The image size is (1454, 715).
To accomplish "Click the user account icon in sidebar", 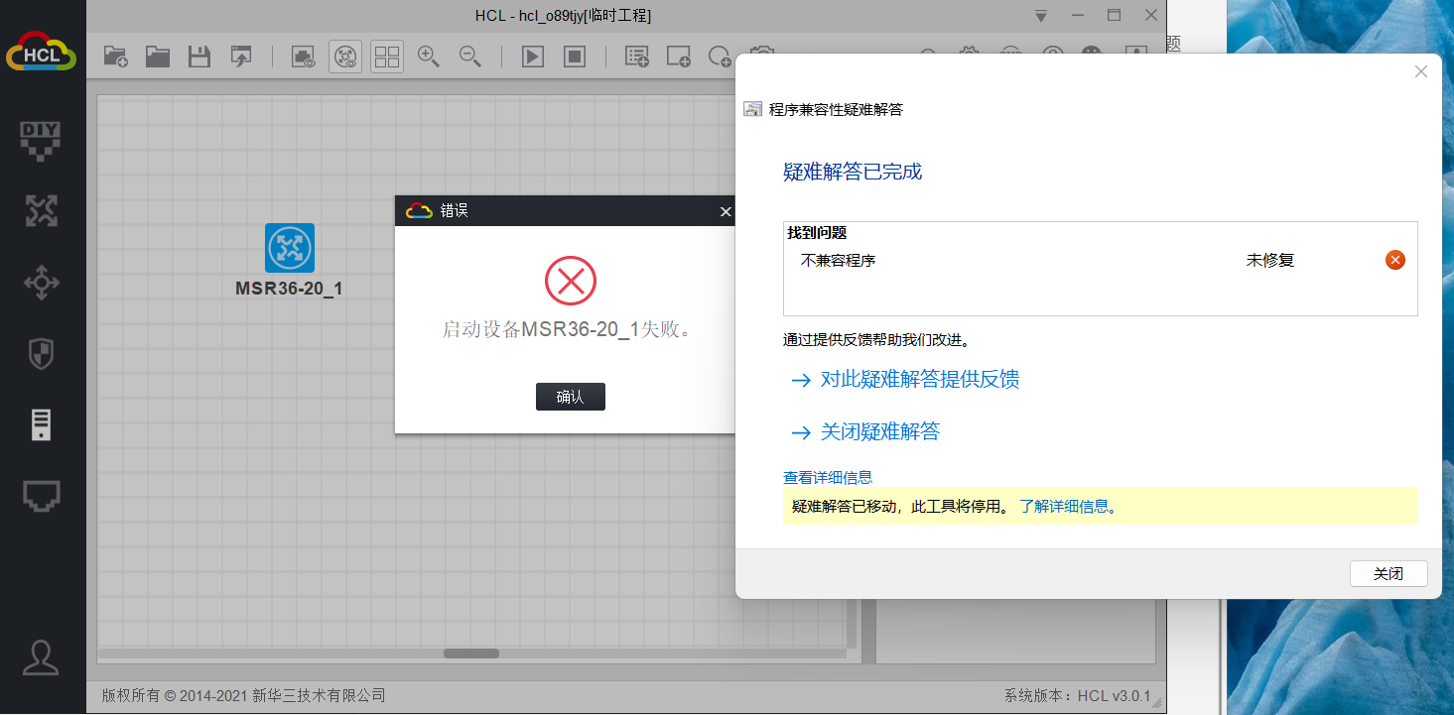I will pos(42,657).
